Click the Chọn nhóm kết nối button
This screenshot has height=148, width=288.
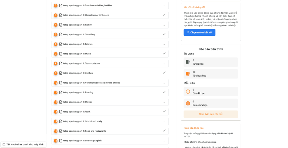199,33
